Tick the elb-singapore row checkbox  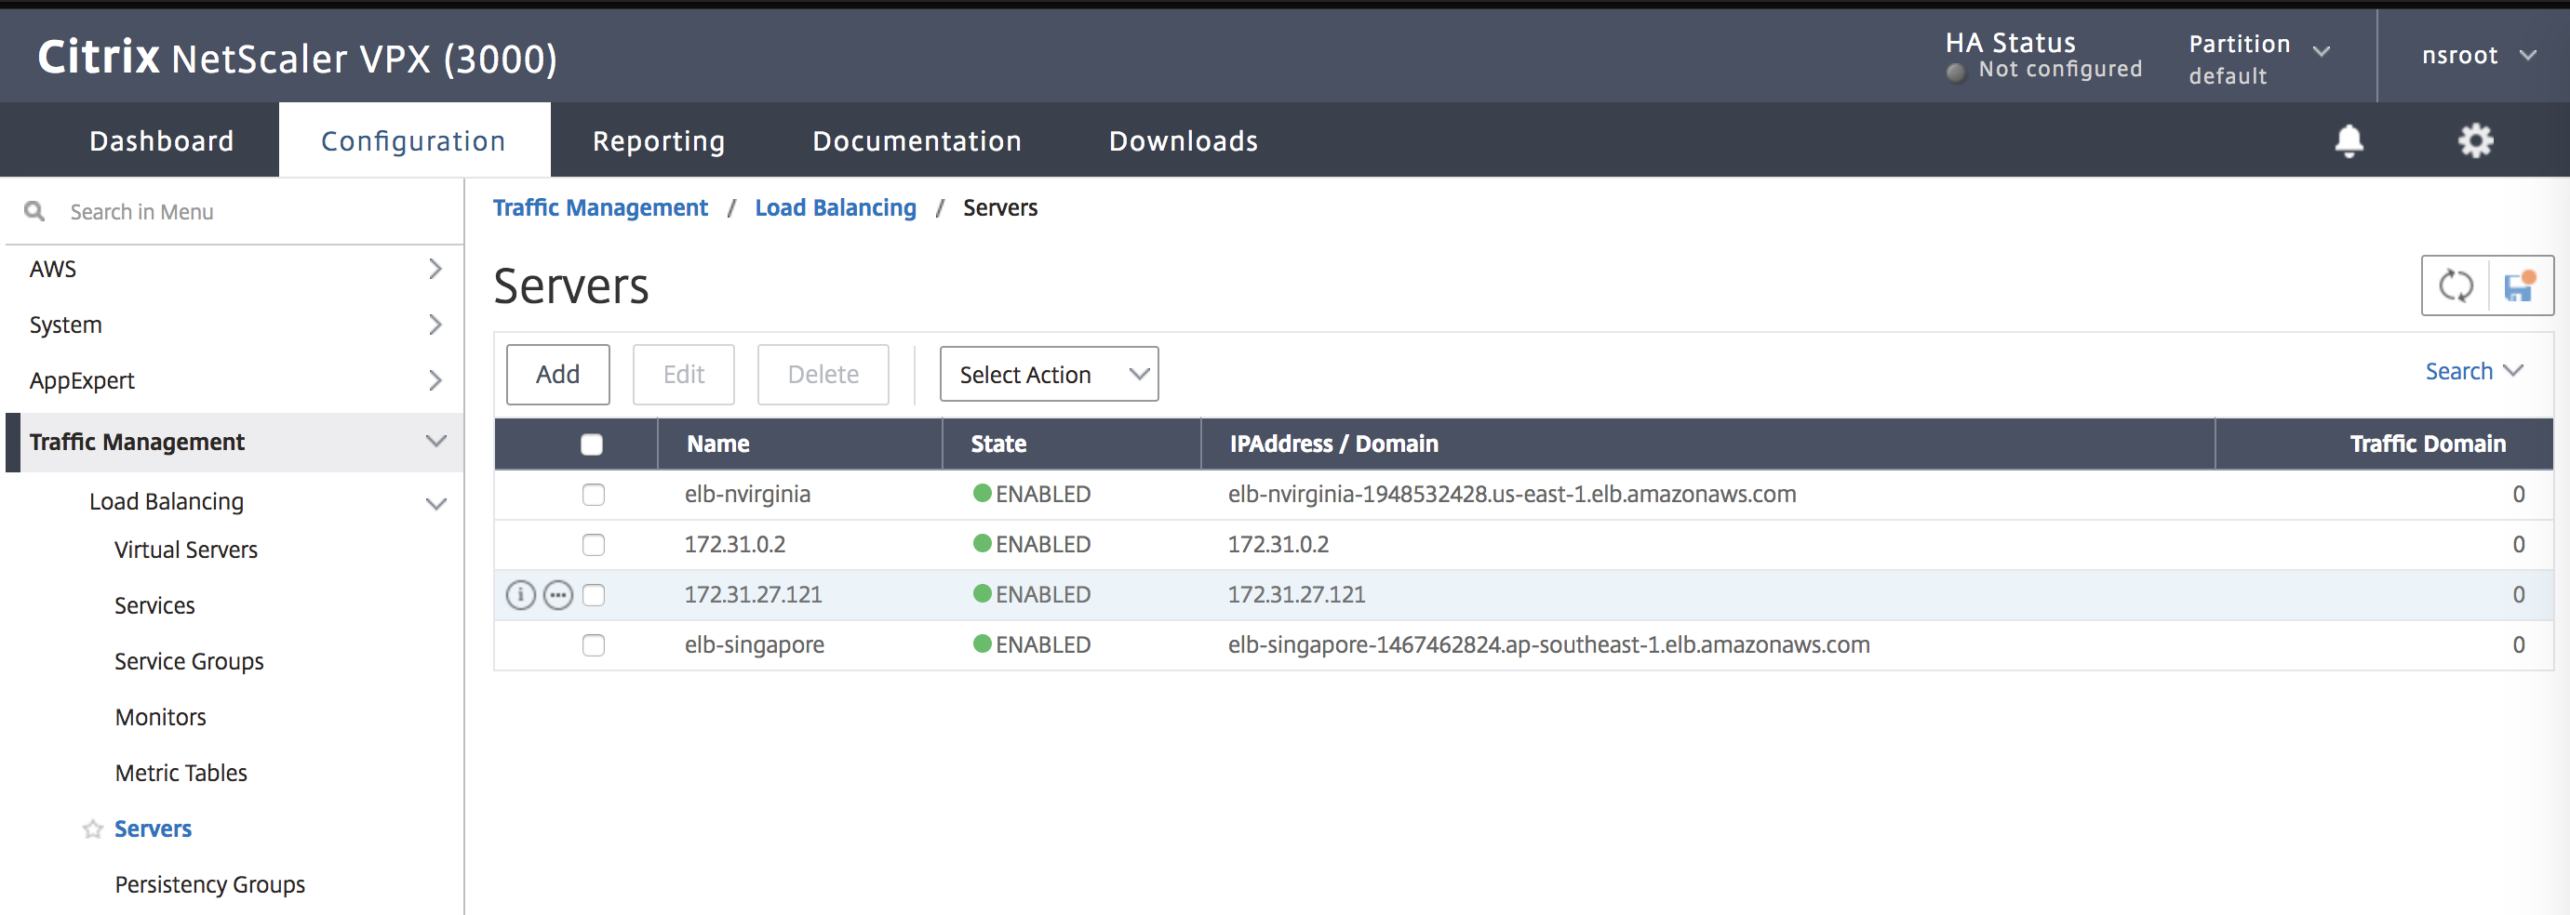pyautogui.click(x=594, y=645)
